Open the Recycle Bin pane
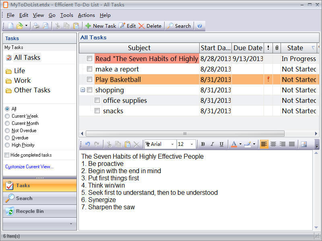The height and width of the screenshot is (241, 322). (x=39, y=211)
